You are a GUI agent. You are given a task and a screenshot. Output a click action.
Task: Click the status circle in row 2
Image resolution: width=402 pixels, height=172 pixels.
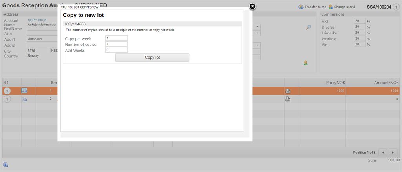(x=7, y=99)
